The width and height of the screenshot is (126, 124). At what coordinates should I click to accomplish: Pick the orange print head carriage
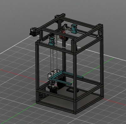63,34
